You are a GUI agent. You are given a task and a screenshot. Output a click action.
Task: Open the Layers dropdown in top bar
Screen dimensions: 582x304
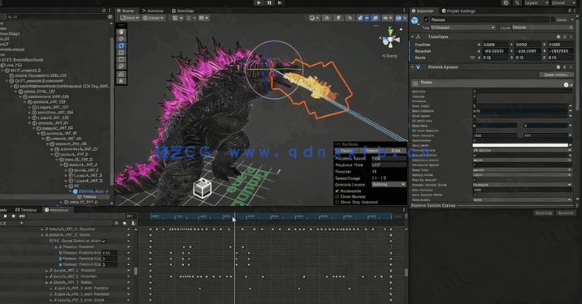click(x=536, y=3)
